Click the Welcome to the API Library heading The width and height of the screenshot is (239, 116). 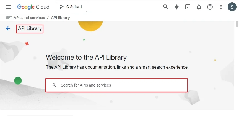[86, 57]
